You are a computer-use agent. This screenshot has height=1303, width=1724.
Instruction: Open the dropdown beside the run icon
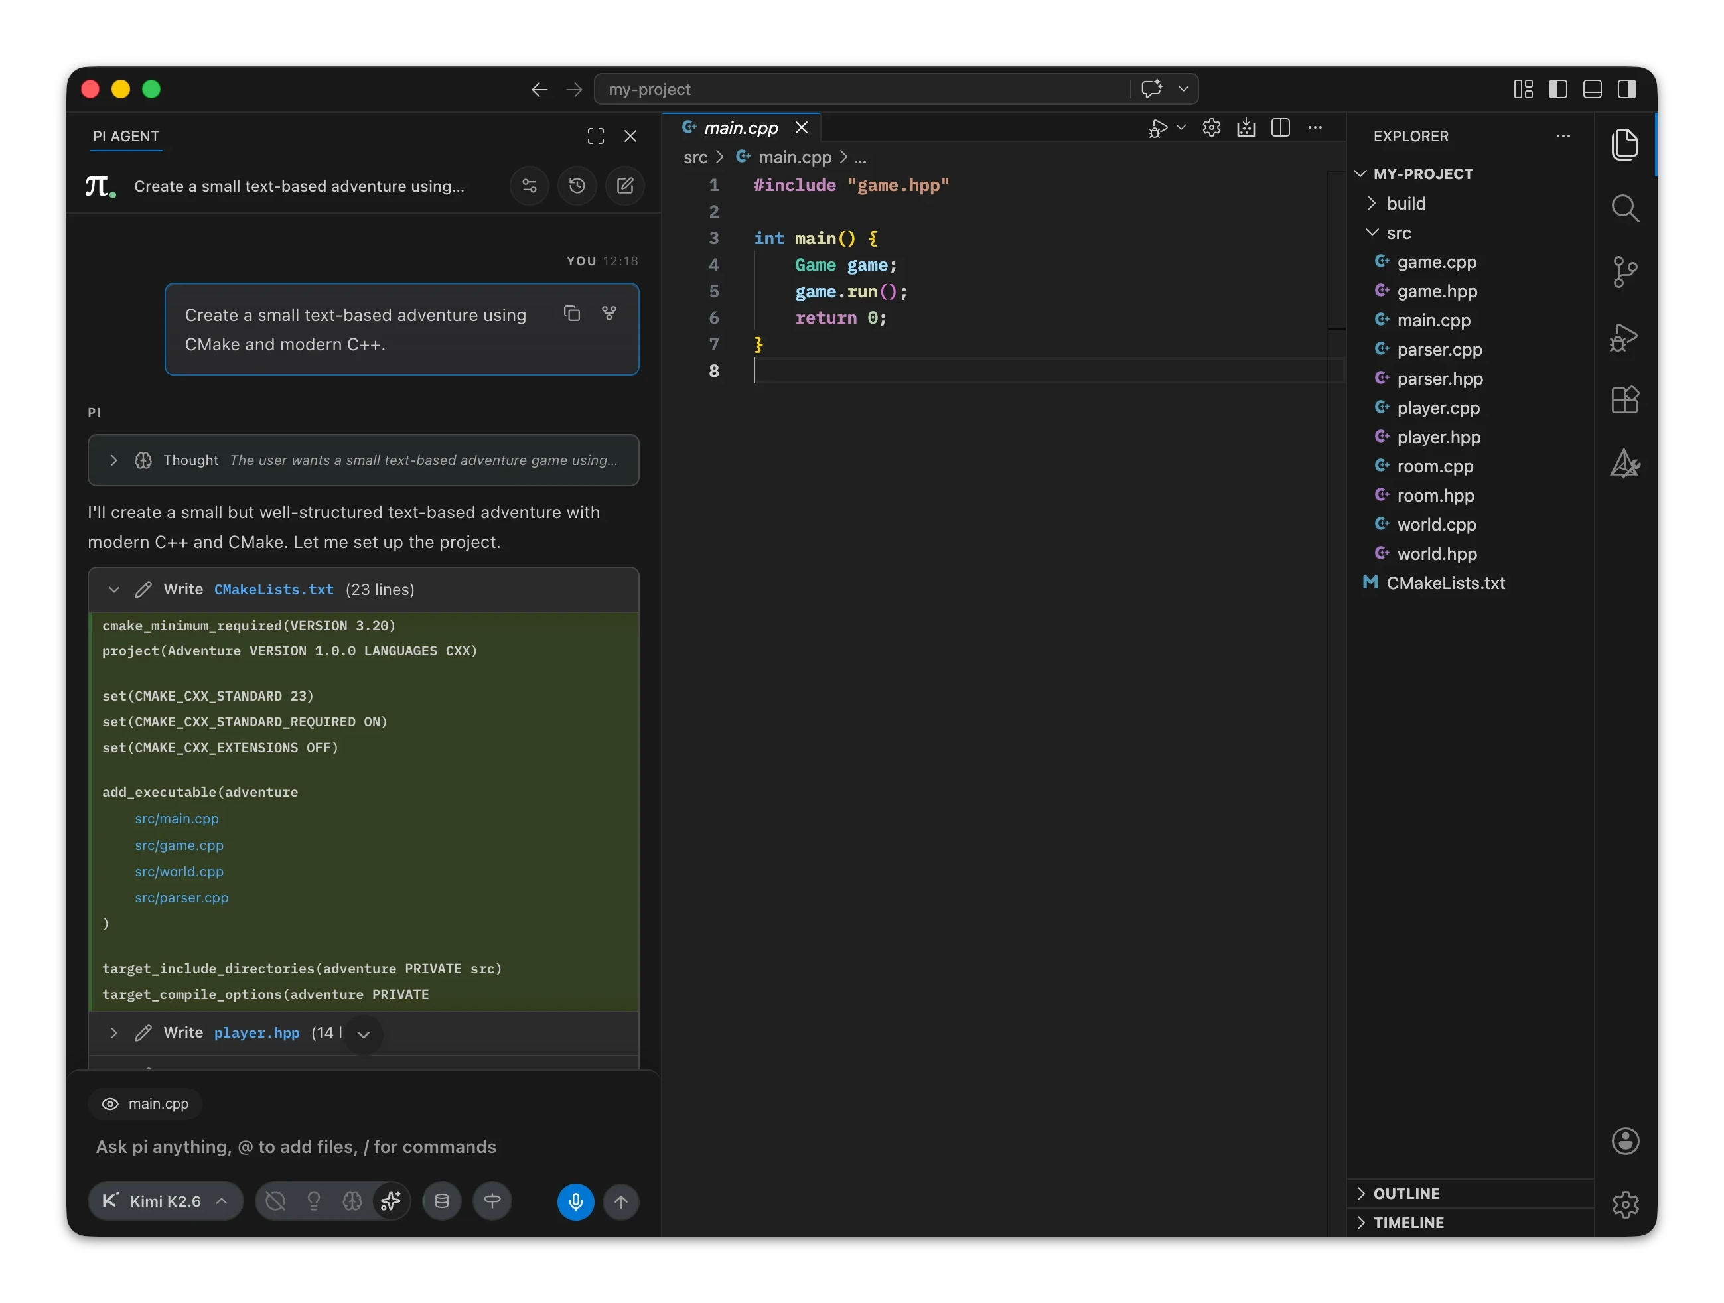[1182, 128]
